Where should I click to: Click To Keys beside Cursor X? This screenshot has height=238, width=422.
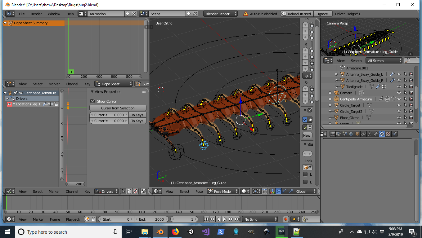[x=137, y=115]
